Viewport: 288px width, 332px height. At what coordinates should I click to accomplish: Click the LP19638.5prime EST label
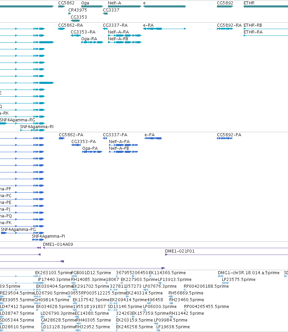[173, 327]
